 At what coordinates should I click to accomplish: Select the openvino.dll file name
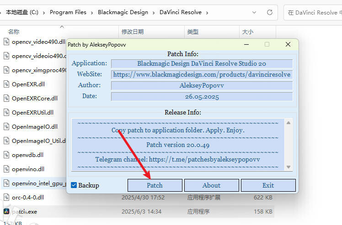[x=28, y=169]
